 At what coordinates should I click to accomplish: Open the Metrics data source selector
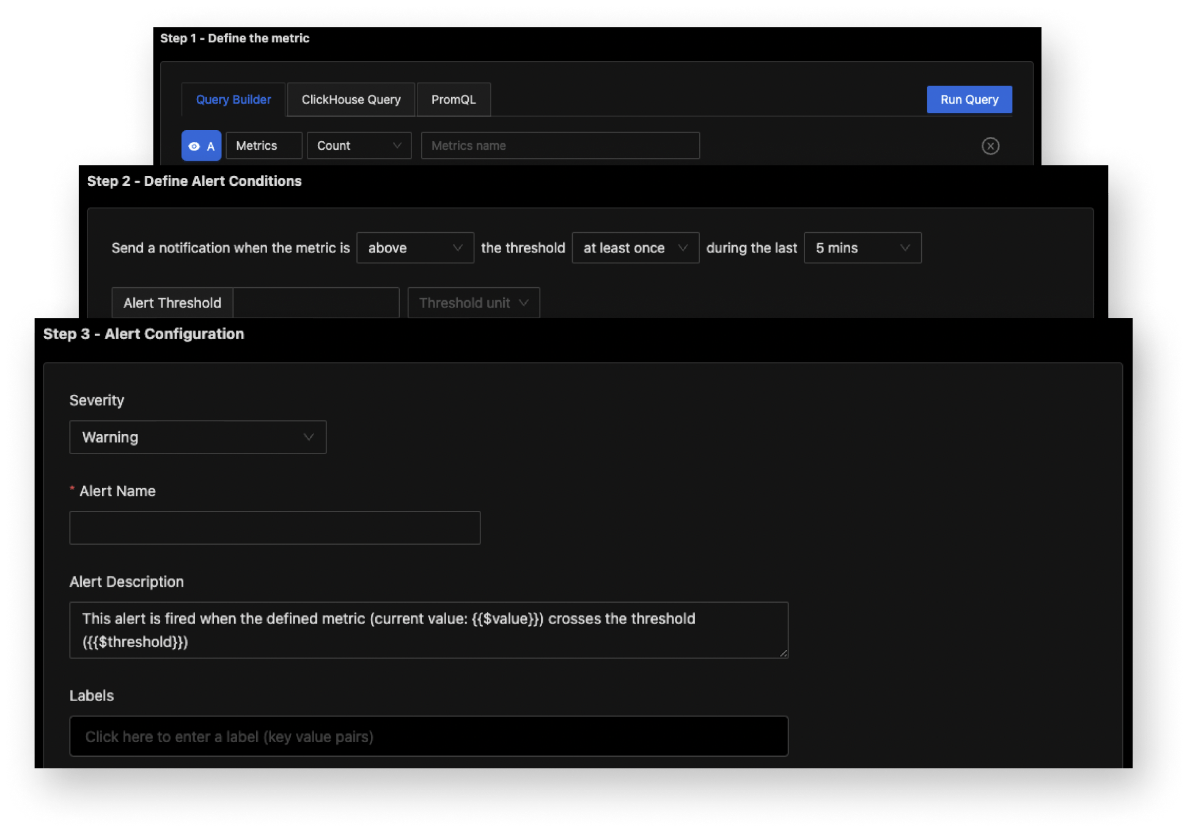coord(263,146)
